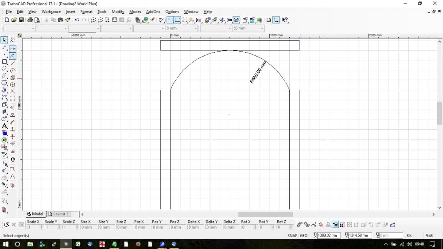Select the Select arrow tool
The width and height of the screenshot is (443, 249).
pos(4,40)
